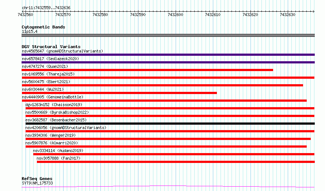This screenshot has width=325, height=191.
Task: Open nsv5600475 (Ebert2021) label
Action: (x=46, y=82)
